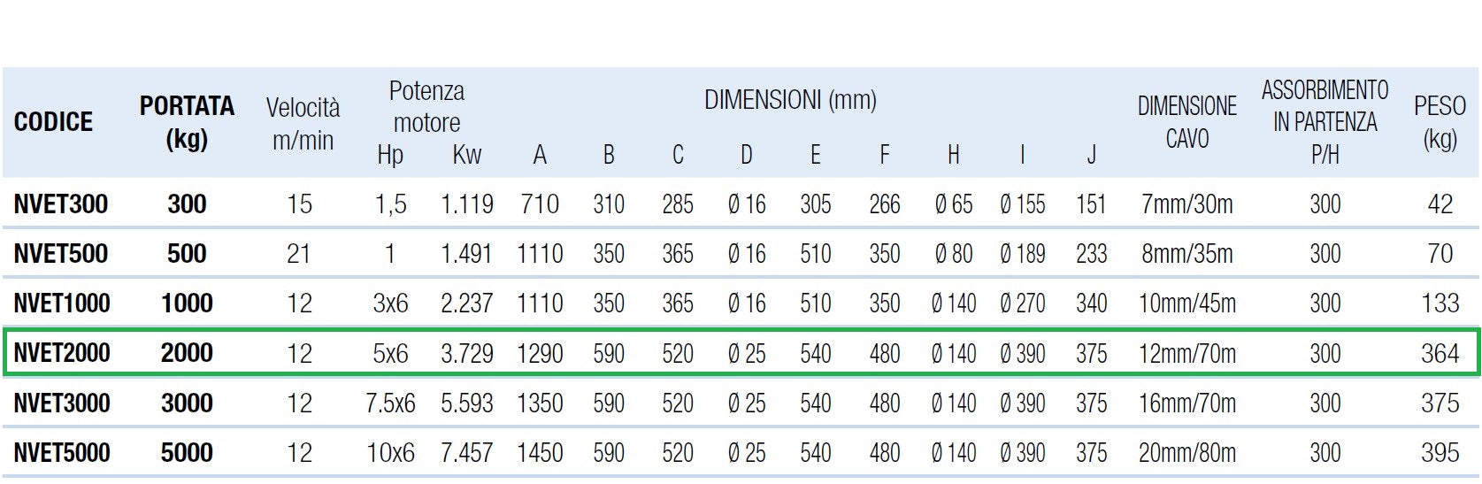Click the 7mm/30m cable dimension cell
Screen dimensions: 1482x484
pyautogui.click(x=1186, y=204)
